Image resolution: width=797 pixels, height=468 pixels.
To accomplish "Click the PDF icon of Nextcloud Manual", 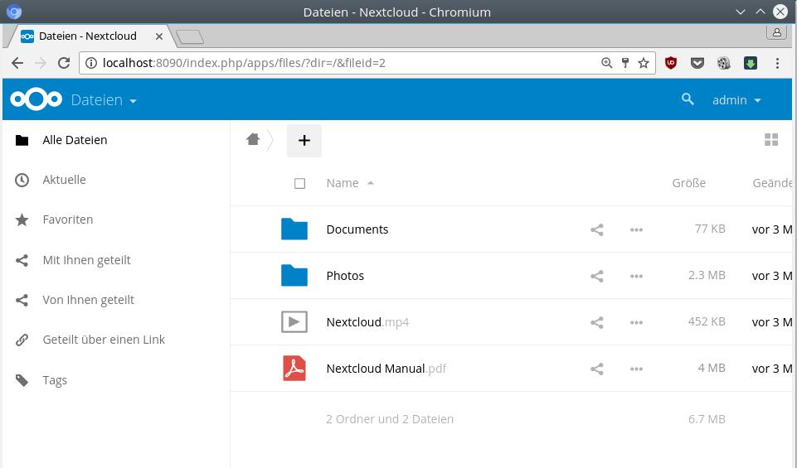I will click(x=294, y=368).
